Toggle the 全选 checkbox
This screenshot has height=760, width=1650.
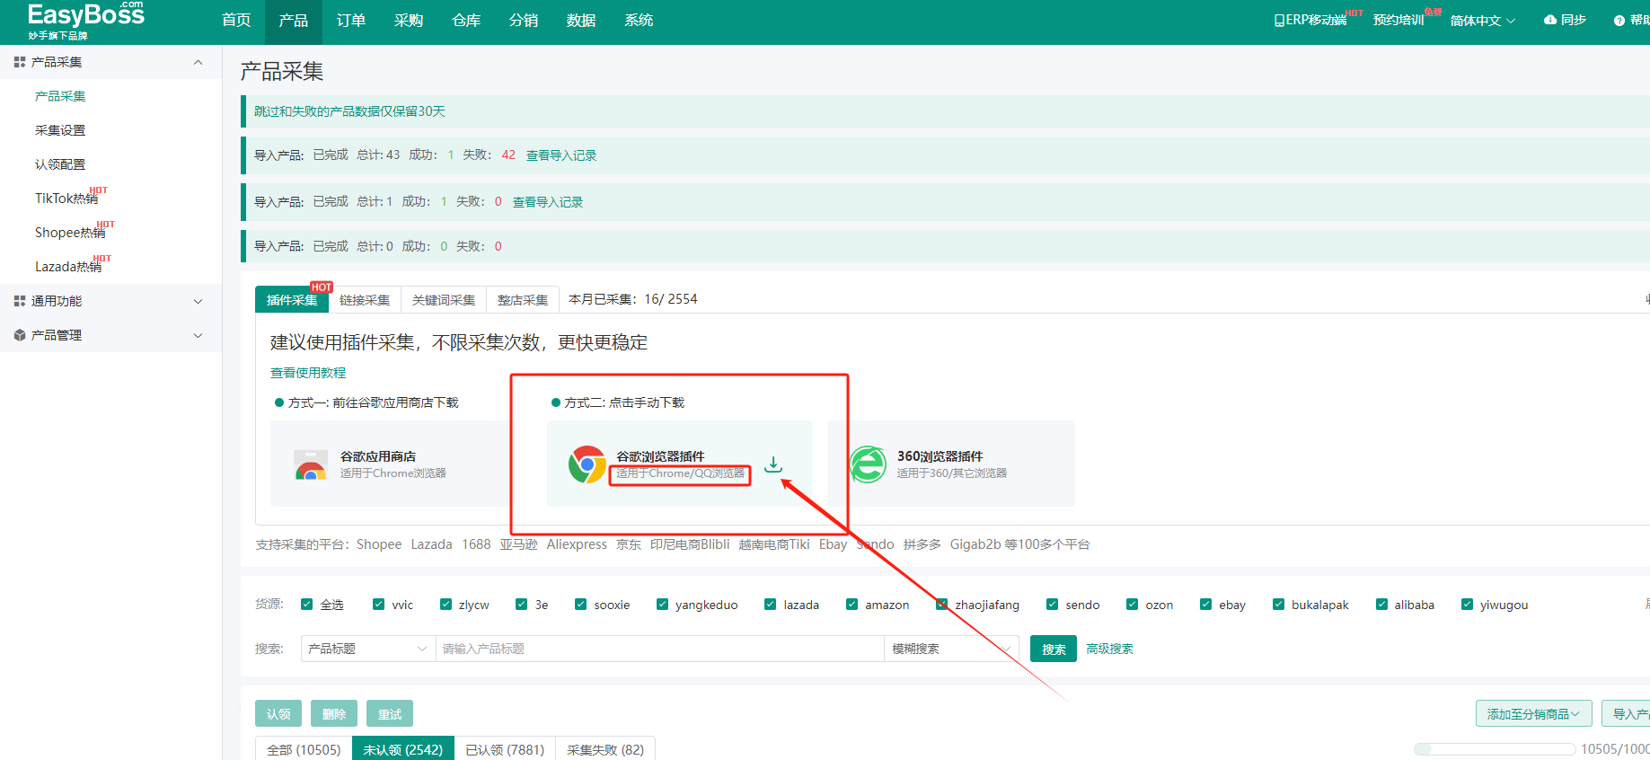(307, 605)
